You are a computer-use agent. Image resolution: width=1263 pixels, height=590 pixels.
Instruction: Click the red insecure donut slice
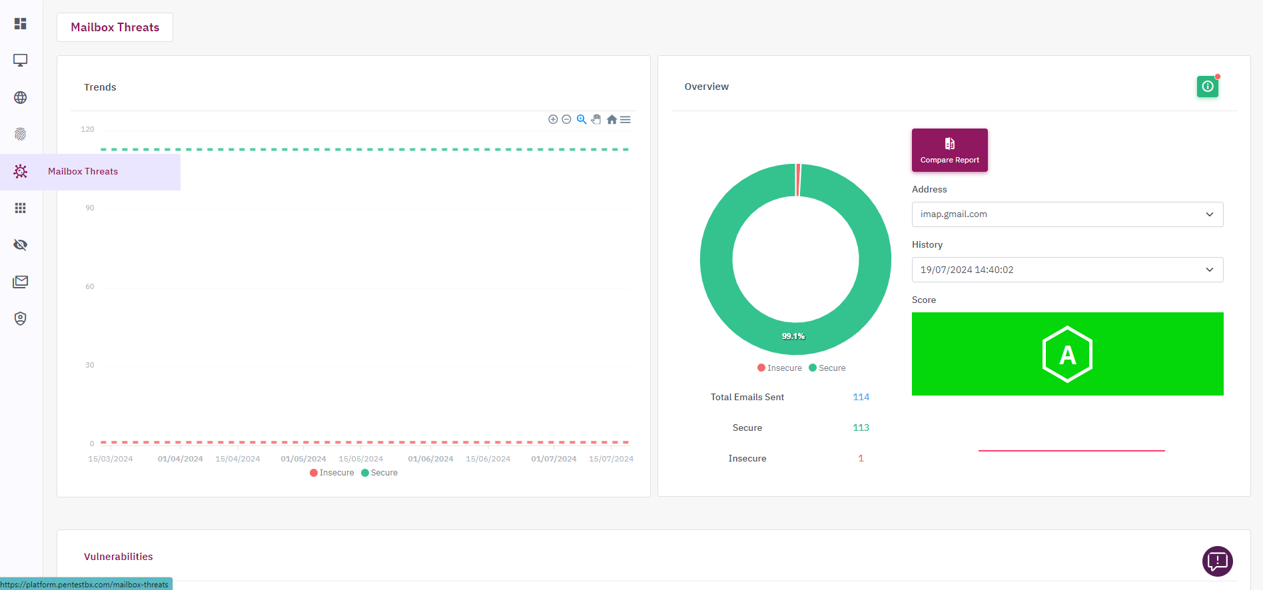tap(798, 180)
